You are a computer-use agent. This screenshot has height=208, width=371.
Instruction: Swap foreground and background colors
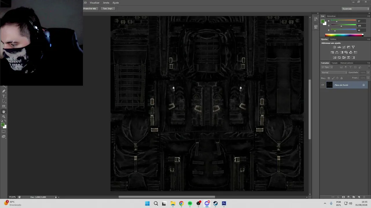[x=5, y=121]
